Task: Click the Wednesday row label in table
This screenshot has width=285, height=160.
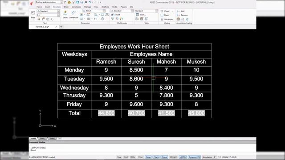Action: click(x=74, y=88)
